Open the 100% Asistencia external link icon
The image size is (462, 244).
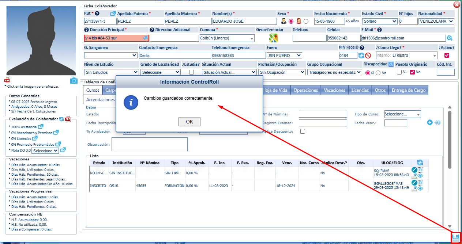tap(41, 127)
